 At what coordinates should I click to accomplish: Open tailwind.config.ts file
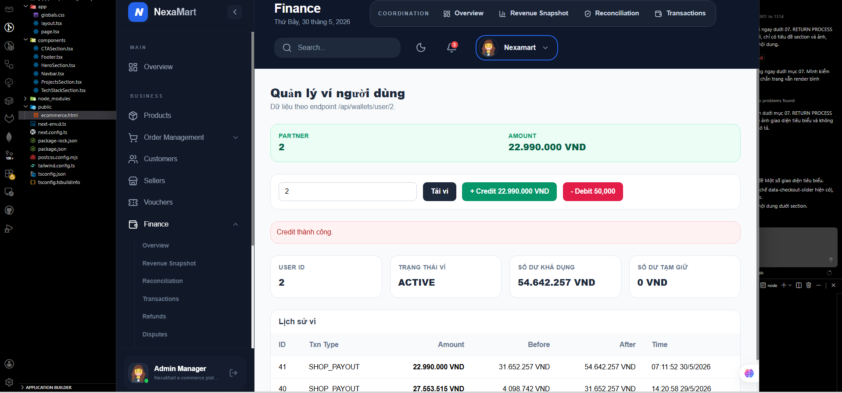click(56, 166)
